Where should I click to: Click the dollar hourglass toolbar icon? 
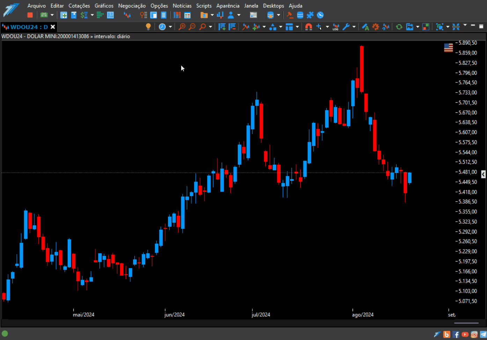[x=84, y=15]
